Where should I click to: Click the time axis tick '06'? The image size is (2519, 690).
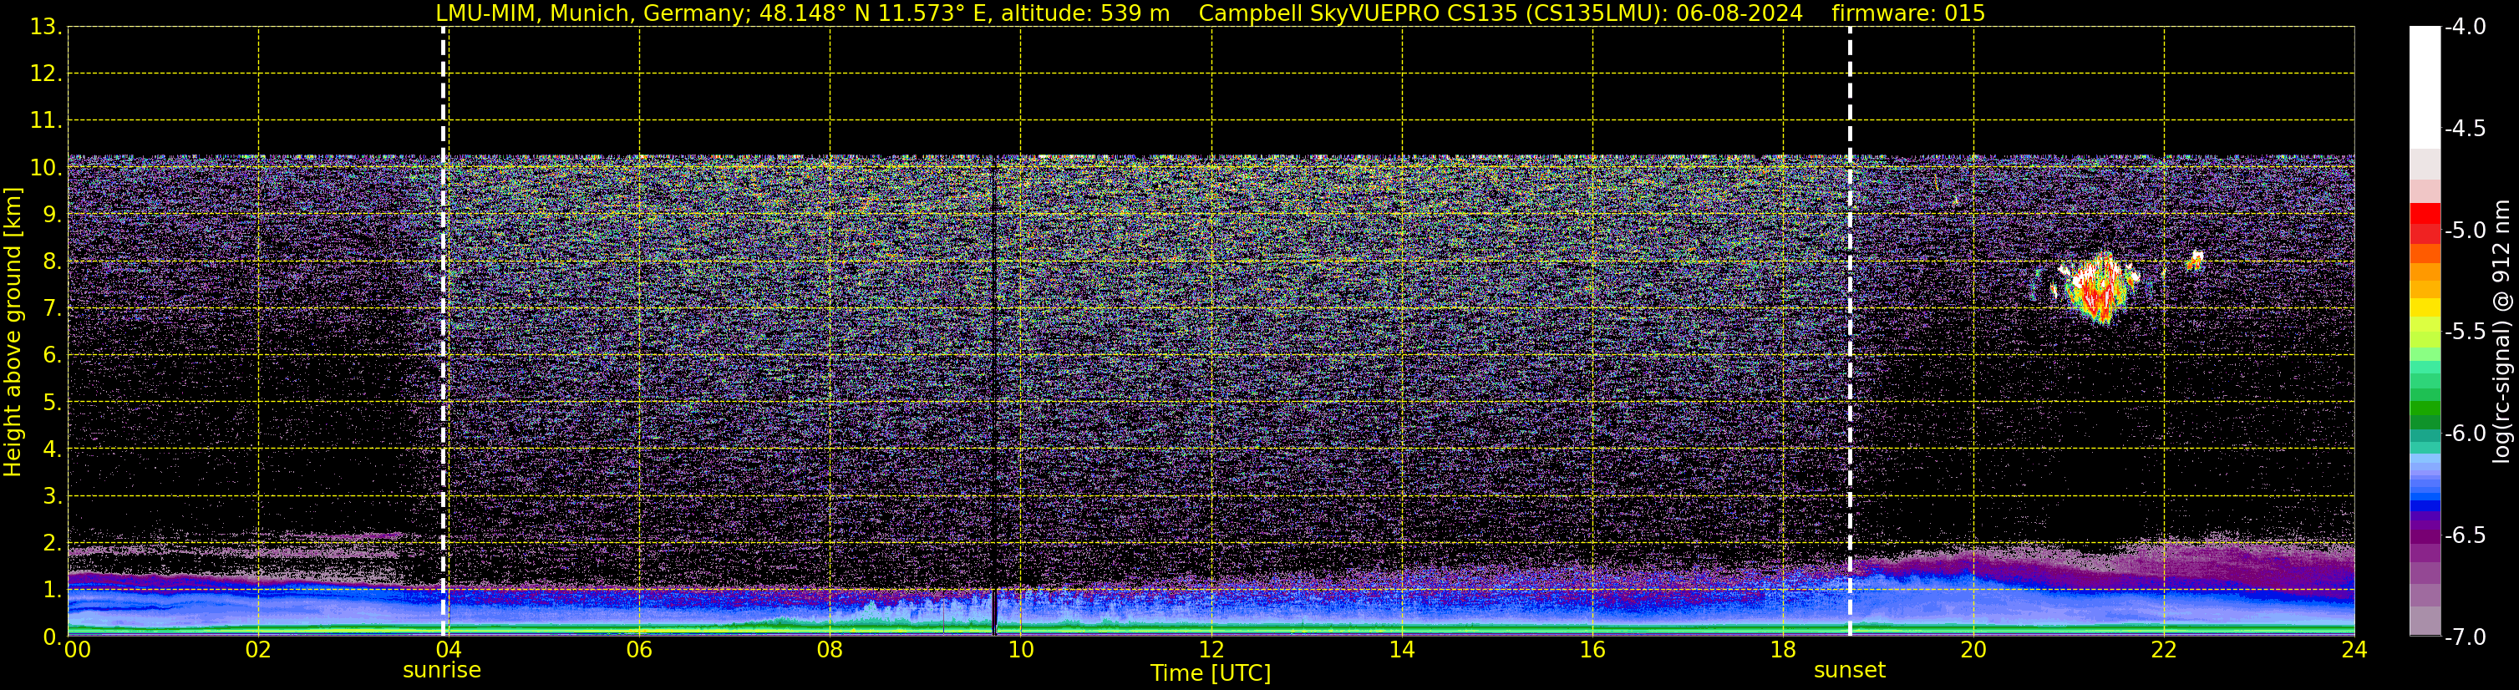[639, 650]
